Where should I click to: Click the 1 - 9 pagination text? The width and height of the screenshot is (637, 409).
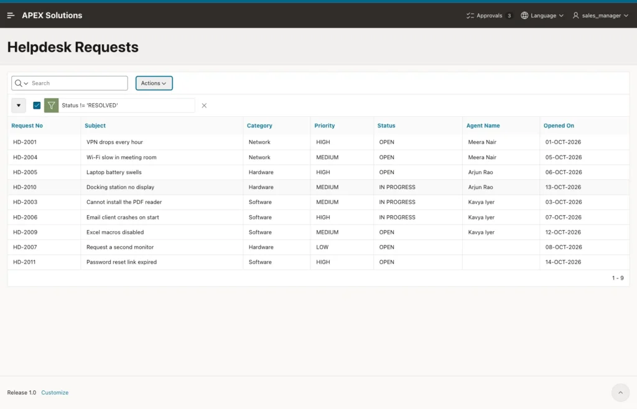pyautogui.click(x=618, y=278)
